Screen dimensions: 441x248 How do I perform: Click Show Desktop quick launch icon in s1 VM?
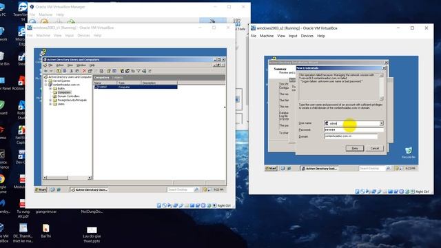point(52,190)
